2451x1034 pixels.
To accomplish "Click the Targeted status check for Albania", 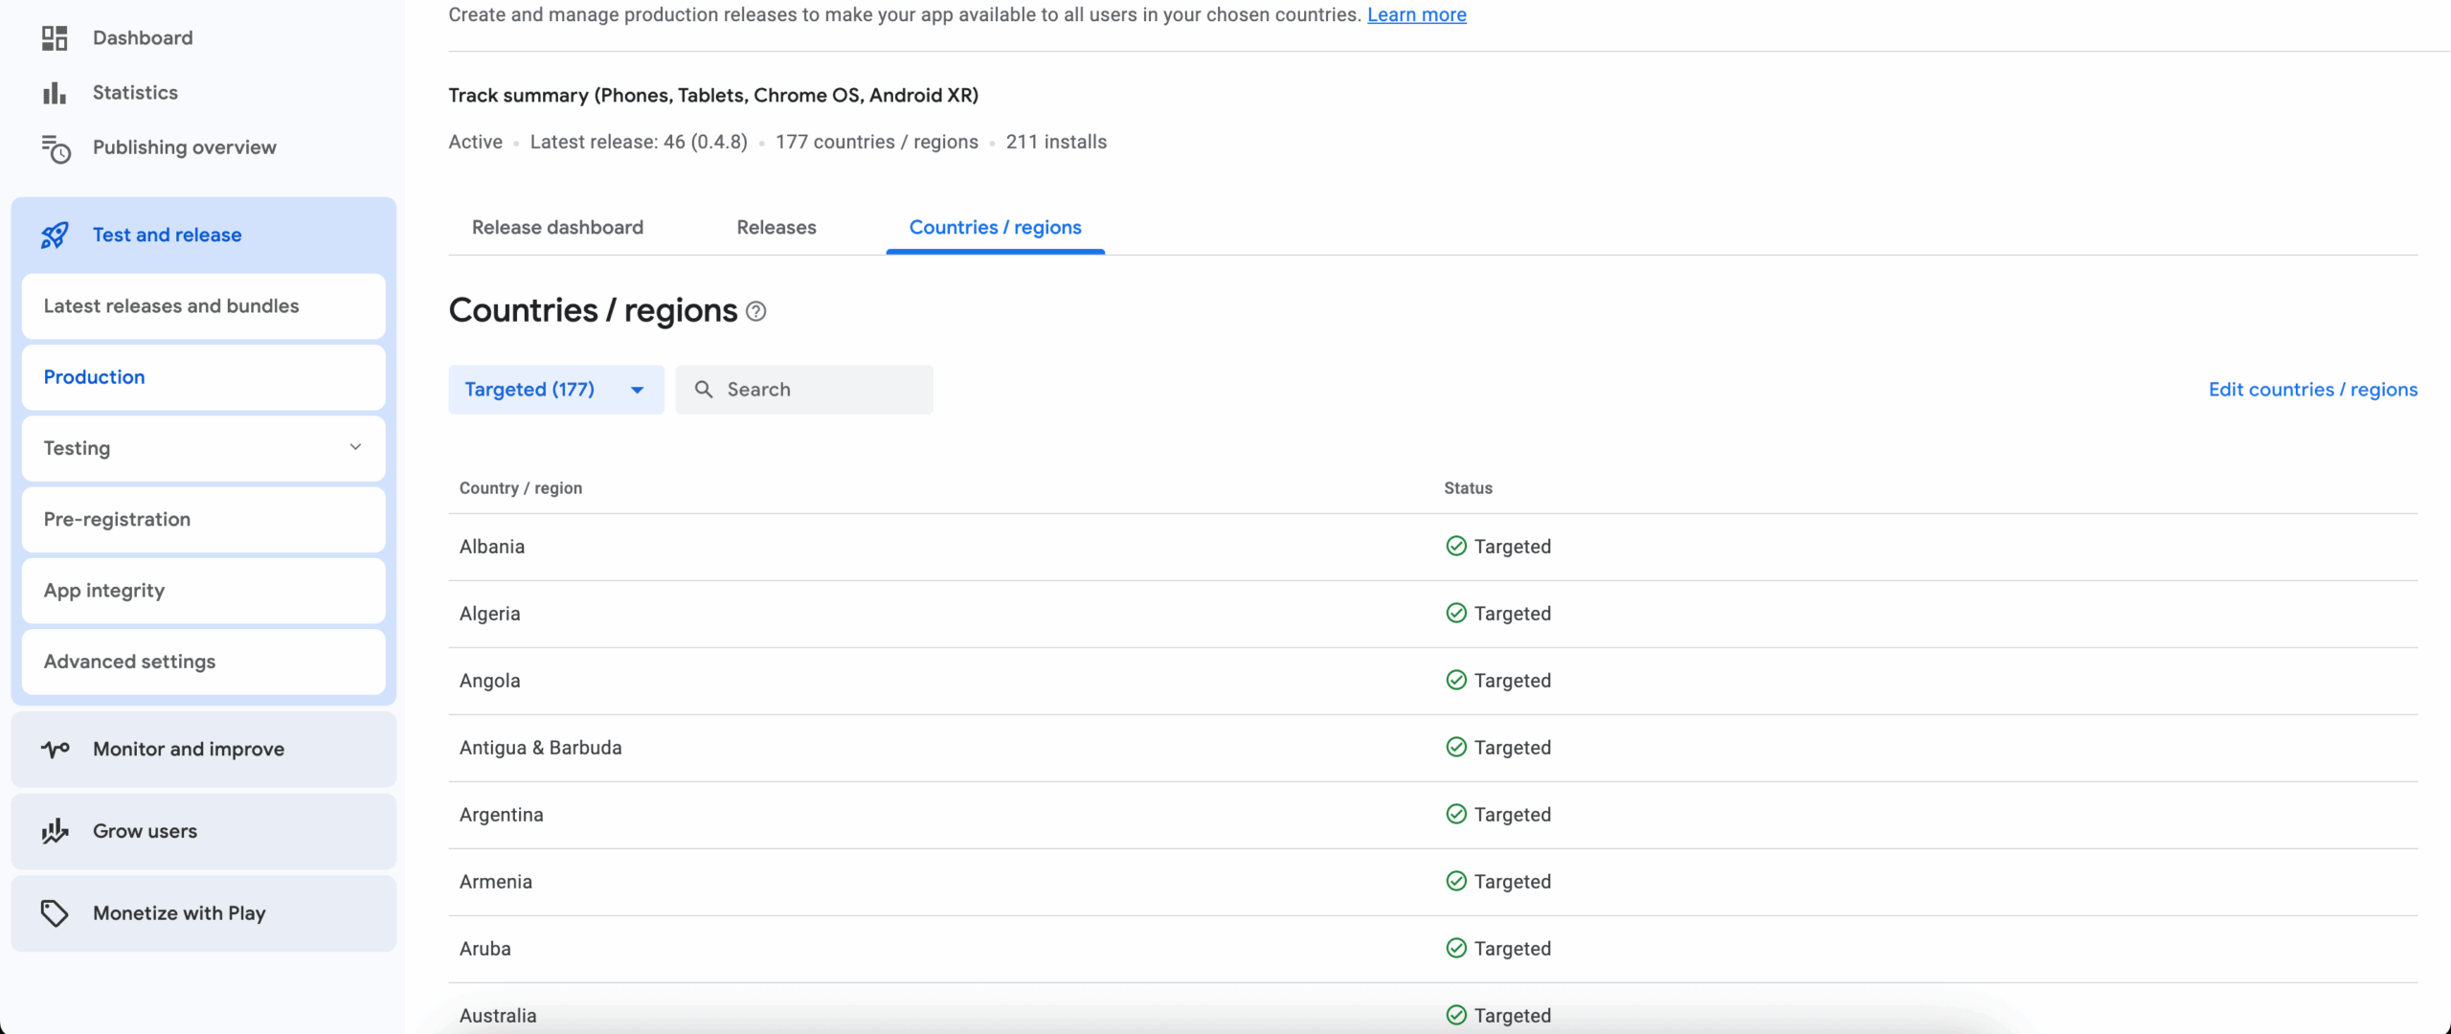I will (x=1456, y=546).
